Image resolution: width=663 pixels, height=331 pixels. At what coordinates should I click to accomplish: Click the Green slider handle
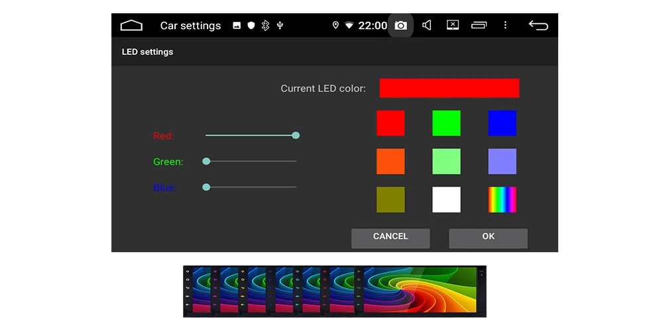[x=206, y=161]
